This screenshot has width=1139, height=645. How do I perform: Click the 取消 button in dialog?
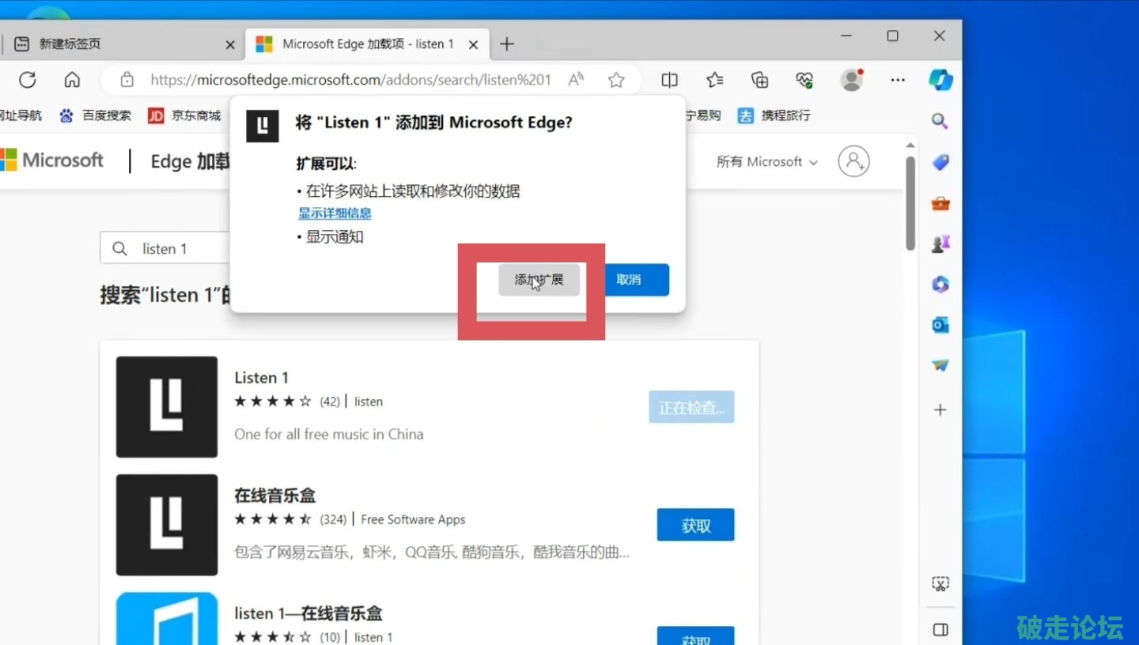pyautogui.click(x=629, y=280)
